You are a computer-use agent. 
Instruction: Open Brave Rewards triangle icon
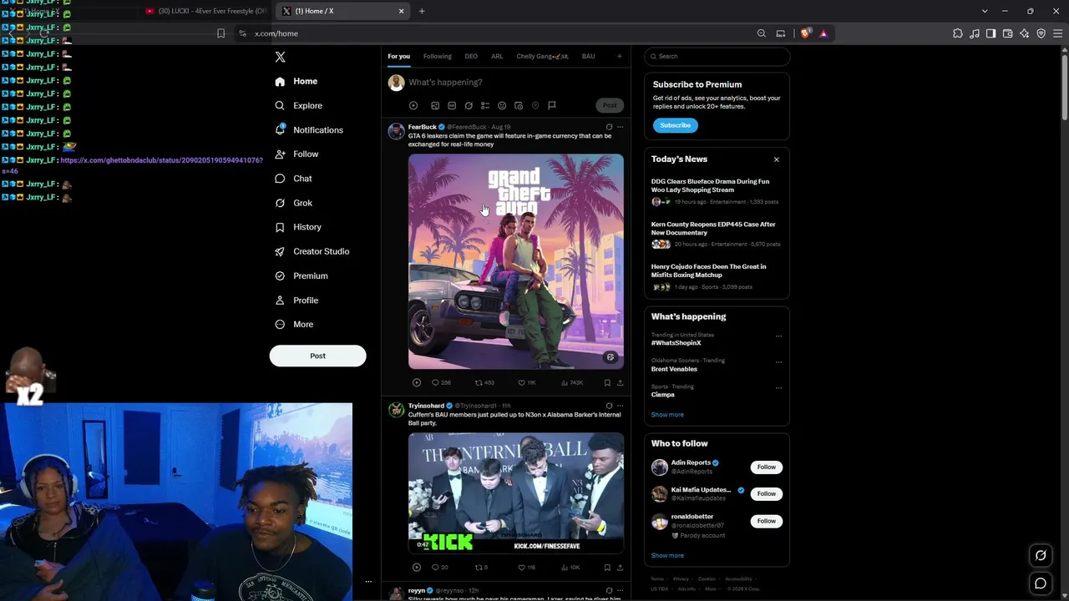[x=823, y=33]
